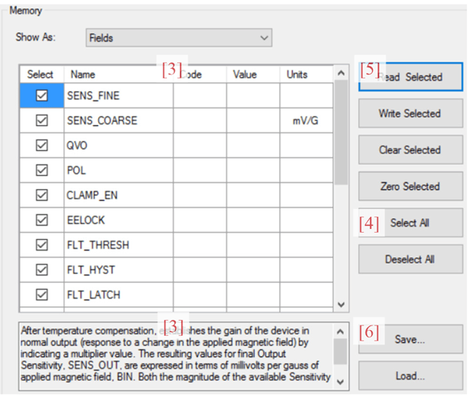
Task: Click the Name column header
Action: coord(119,74)
